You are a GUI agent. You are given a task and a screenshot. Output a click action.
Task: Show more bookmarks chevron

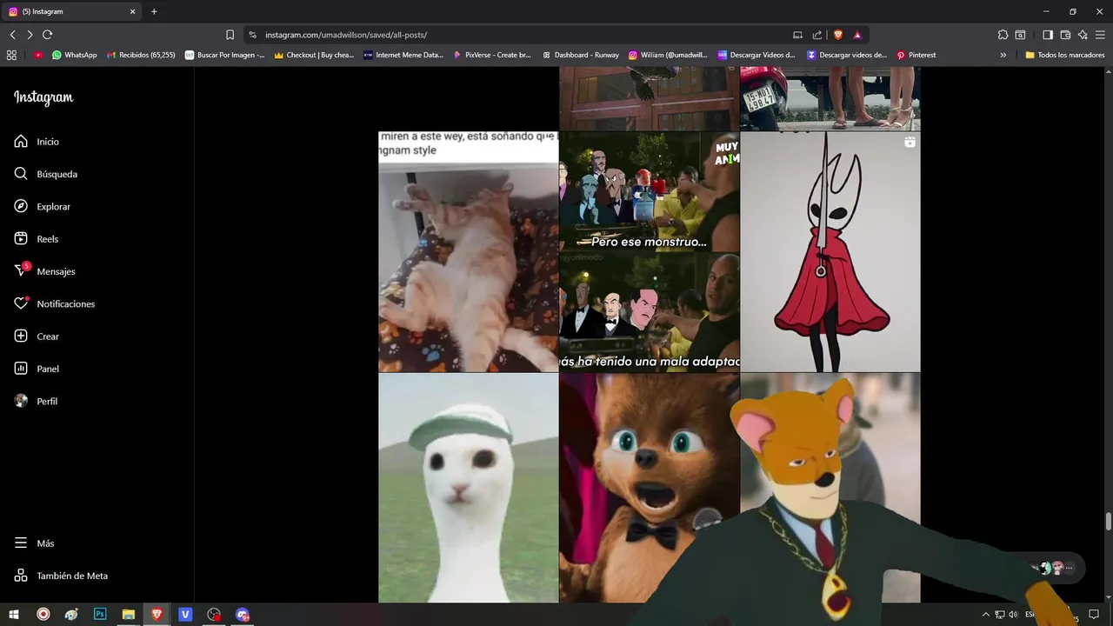(1003, 55)
